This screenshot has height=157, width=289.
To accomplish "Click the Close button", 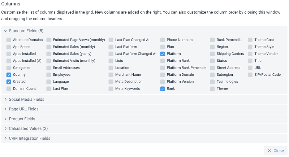I will [276, 151].
